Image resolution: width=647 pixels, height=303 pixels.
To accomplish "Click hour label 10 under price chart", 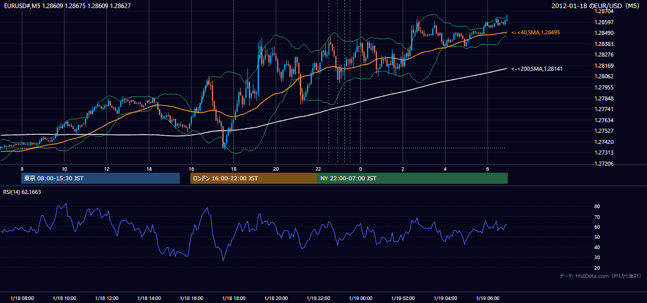I will (64, 168).
